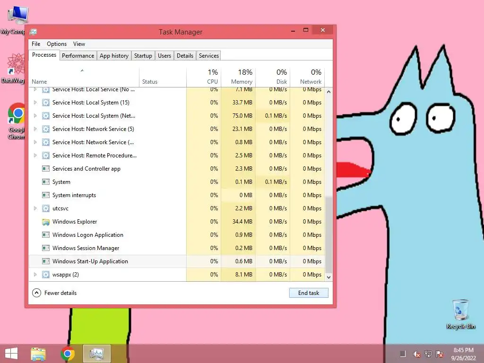Click the process list scroll up arrow

329,92
